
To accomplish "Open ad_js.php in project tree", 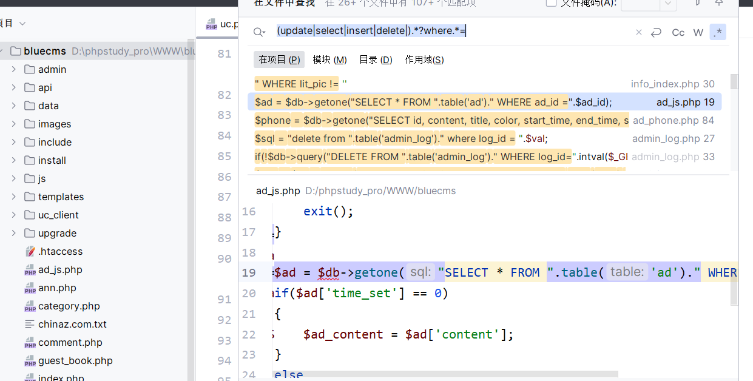I will click(60, 269).
